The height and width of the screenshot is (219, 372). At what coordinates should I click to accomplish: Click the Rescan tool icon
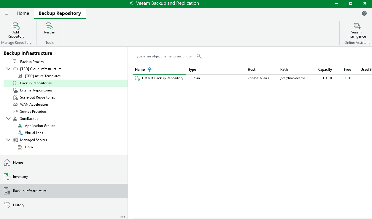coord(50,26)
